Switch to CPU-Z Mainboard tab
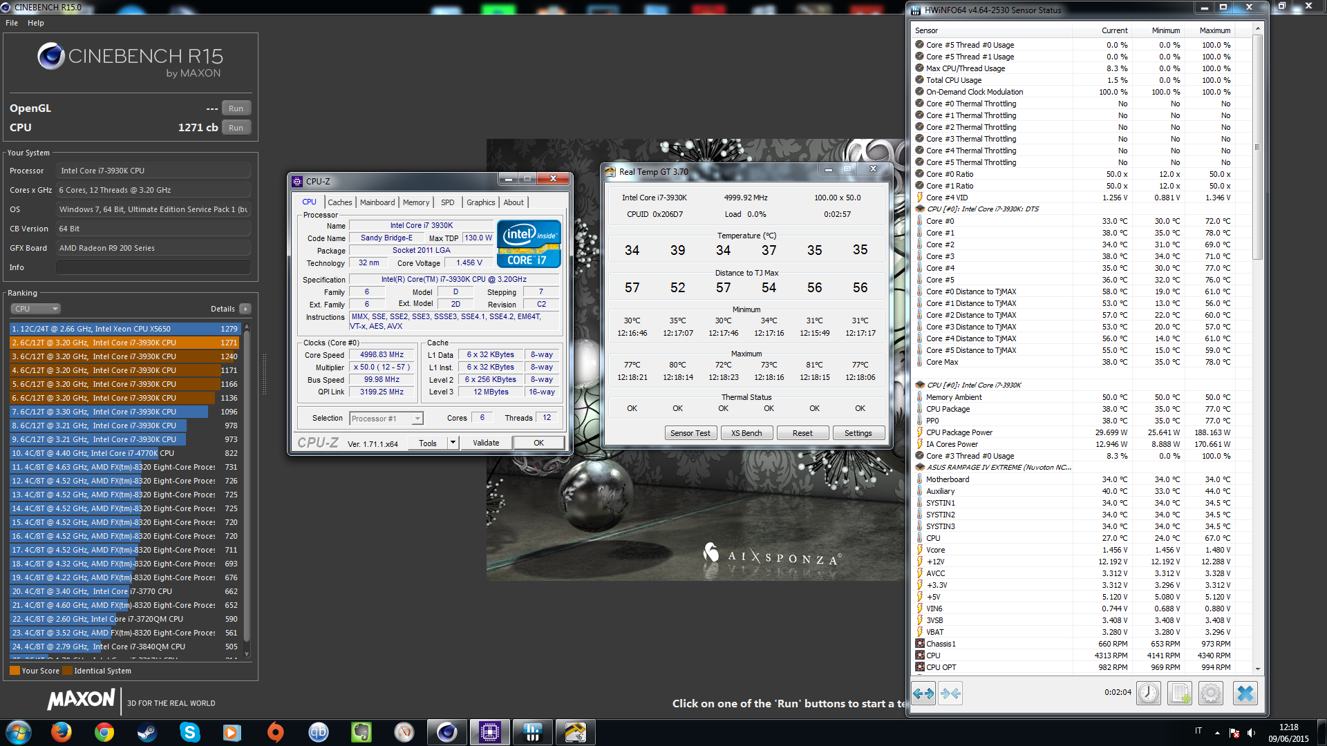Screen dimensions: 1327x746 [x=377, y=202]
